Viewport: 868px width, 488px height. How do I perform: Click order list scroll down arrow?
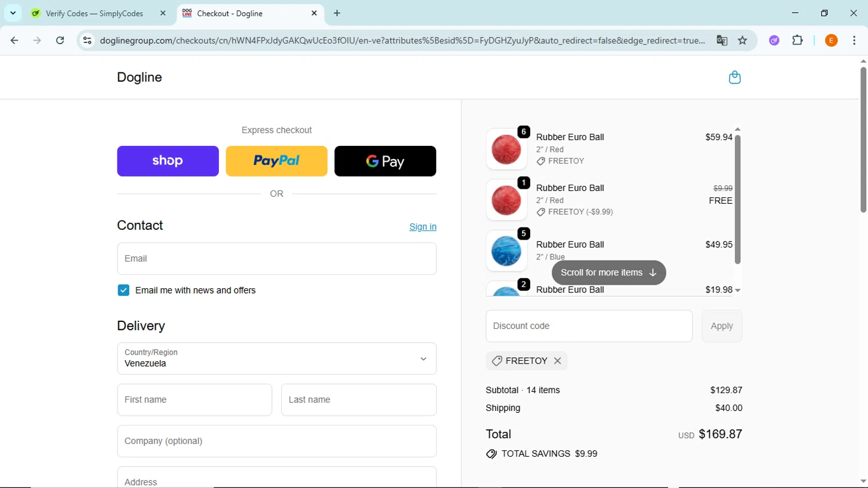[x=737, y=291]
